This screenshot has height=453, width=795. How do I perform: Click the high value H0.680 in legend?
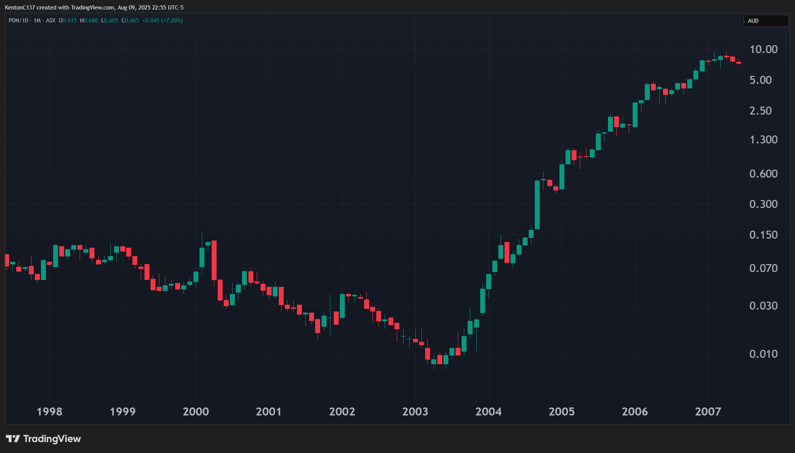89,21
